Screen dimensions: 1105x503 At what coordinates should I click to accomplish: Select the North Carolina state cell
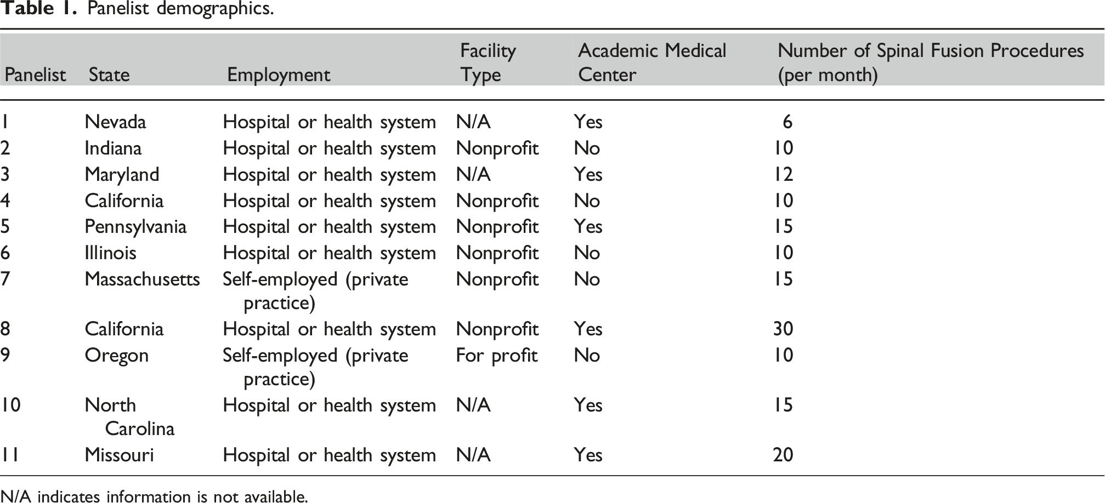pos(129,416)
